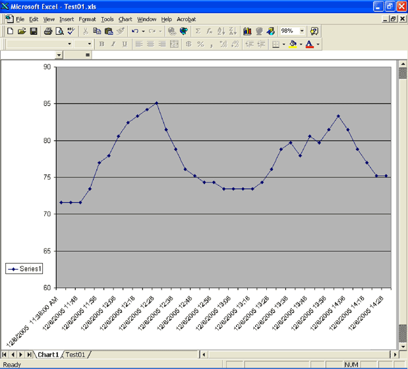Viewport: 408px width, 369px height.
Task: Open the Office Assistant help icon
Action: pyautogui.click(x=314, y=31)
